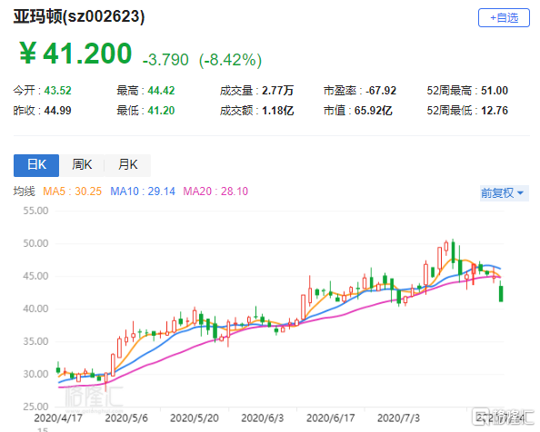The image size is (540, 432).
Task: Click the 50.00 price axis label
Action: tap(35, 243)
